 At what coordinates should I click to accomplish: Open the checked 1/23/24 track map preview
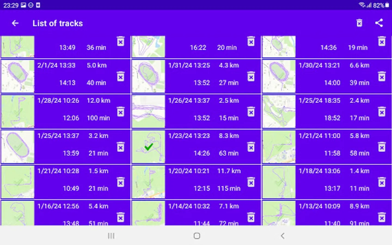[x=148, y=147]
